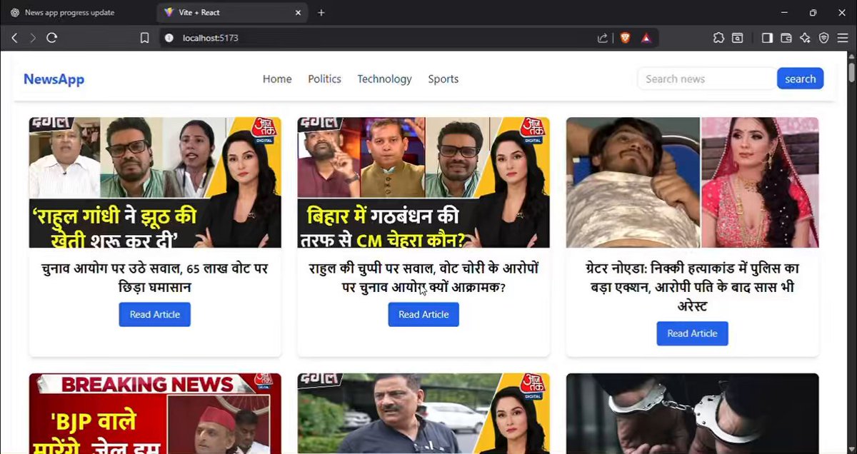Viewport: 857px width, 454px height.
Task: Click the Search news input field
Action: click(x=706, y=79)
